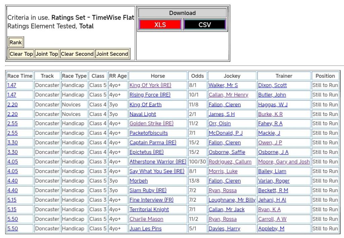Screen dimensions: 344x238
Task: Download the ratings as XLS
Action: coord(160,25)
